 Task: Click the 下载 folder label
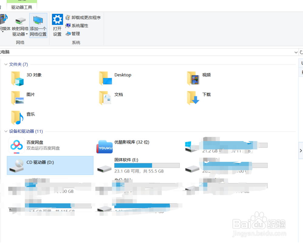206,95
